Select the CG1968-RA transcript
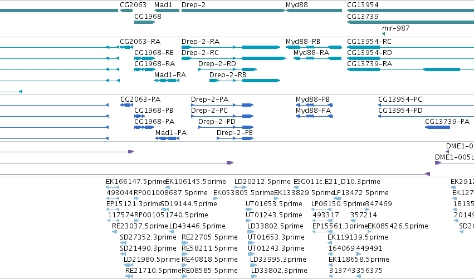This screenshot has width=474, height=279. 145,69
